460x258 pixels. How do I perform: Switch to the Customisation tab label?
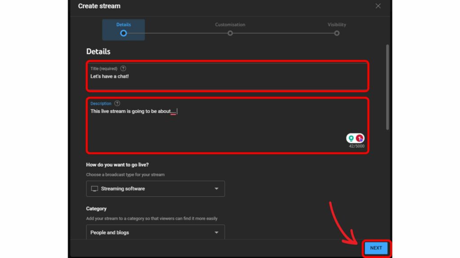(230, 25)
